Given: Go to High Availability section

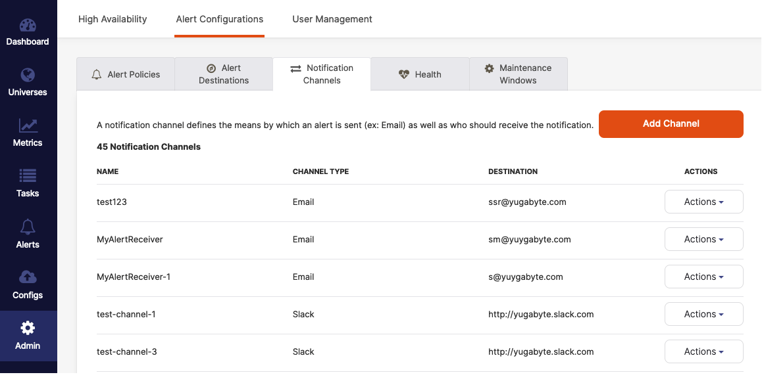Looking at the screenshot, I should pyautogui.click(x=113, y=19).
